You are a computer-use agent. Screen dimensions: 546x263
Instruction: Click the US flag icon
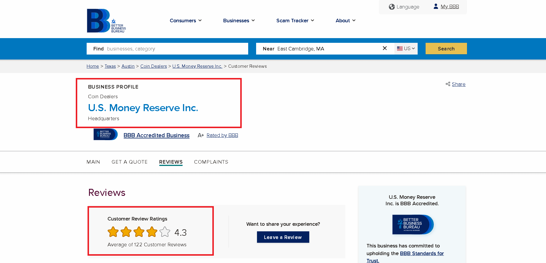pos(400,49)
